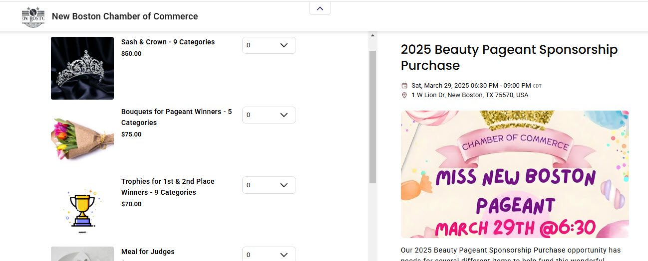Open quantity dropdown for Meal for Judges

pos(269,254)
